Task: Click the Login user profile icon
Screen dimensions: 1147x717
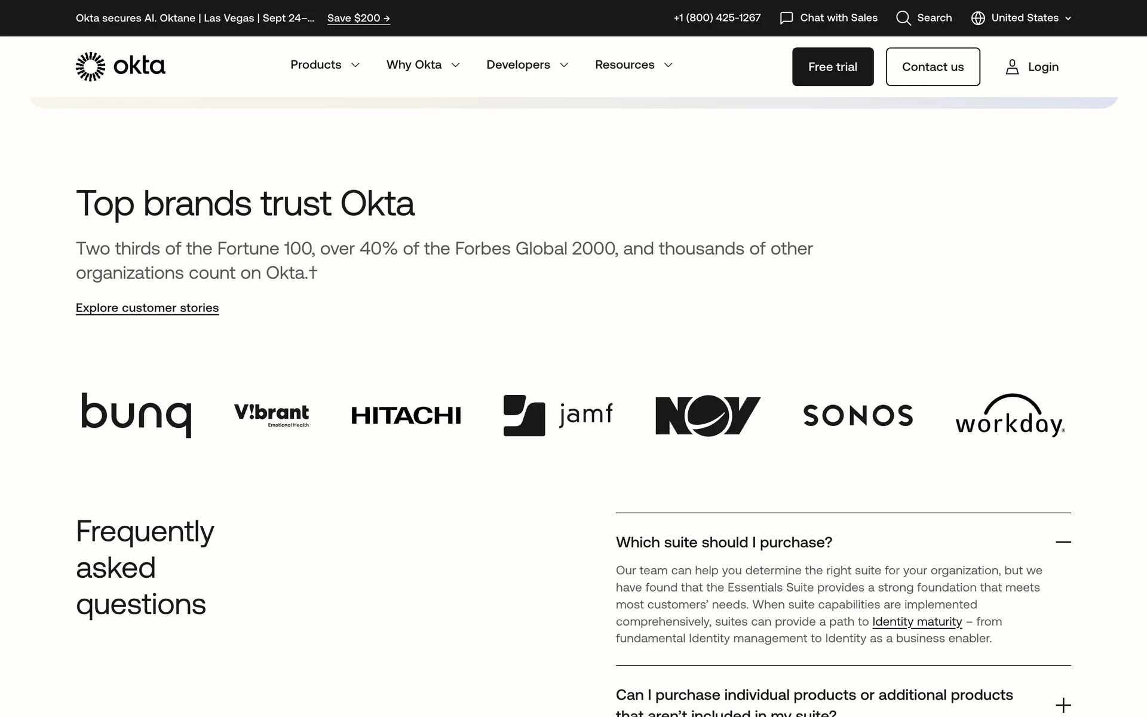Action: [1012, 67]
